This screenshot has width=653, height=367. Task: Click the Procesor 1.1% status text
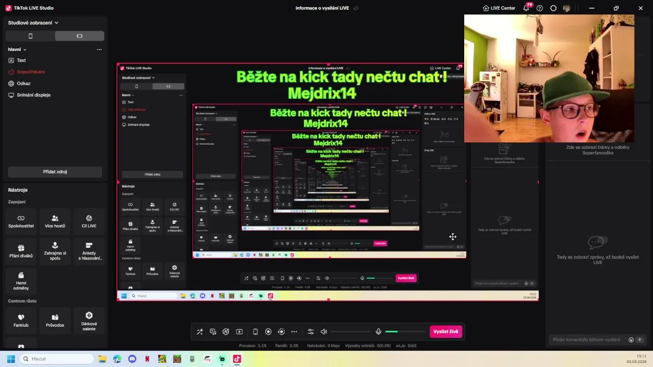tap(253, 346)
